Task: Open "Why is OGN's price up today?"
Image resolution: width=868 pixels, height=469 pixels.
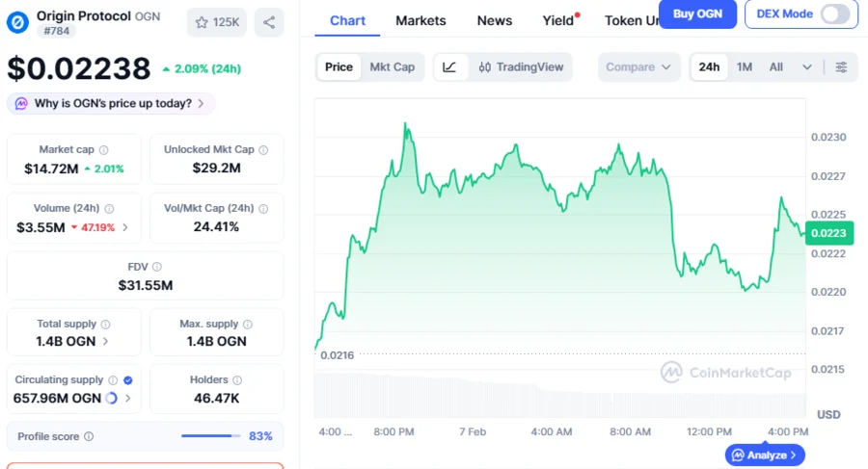Action: (111, 103)
